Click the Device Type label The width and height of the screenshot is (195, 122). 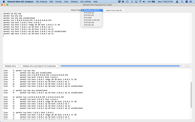(x=76, y=10)
